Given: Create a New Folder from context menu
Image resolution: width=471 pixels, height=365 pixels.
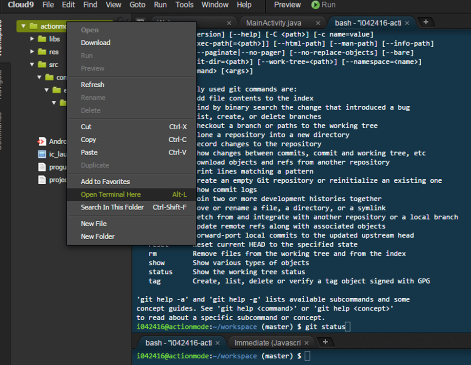Looking at the screenshot, I should pos(132,236).
